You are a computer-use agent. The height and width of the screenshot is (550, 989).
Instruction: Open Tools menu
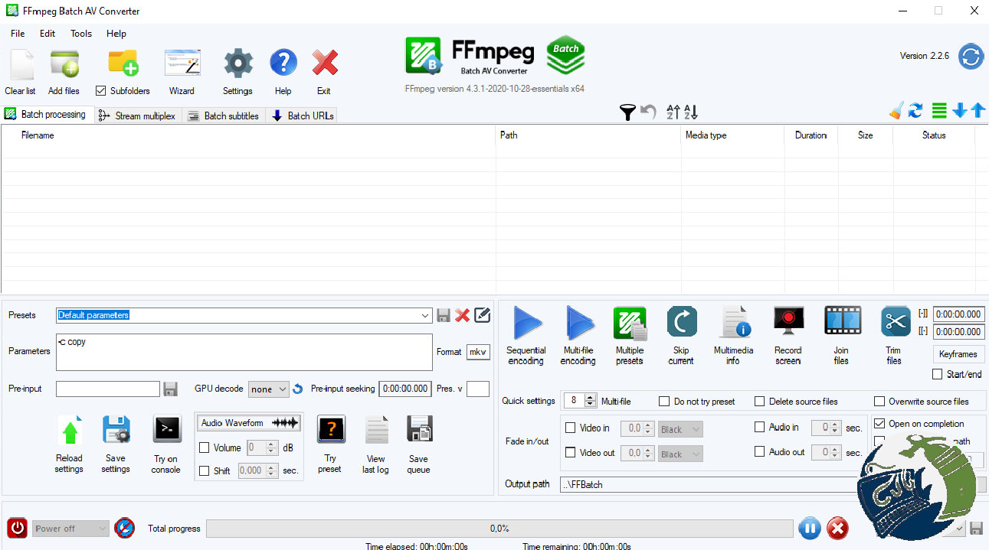[81, 34]
